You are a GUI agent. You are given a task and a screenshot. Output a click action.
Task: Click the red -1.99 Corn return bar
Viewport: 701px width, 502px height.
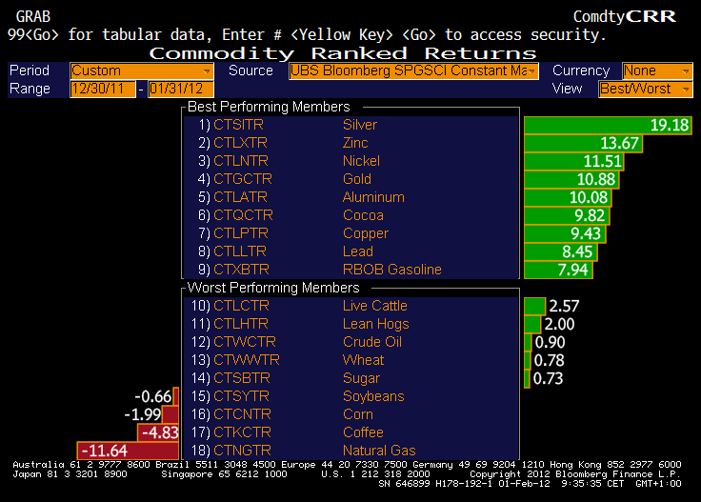coord(170,414)
